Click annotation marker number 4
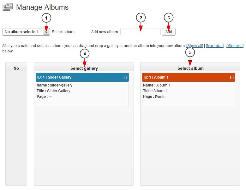This screenshot has width=246, height=190. [85, 54]
